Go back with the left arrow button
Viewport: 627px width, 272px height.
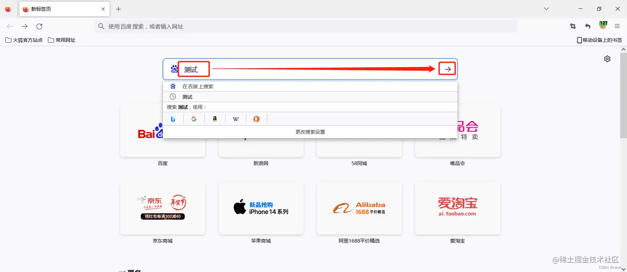click(10, 26)
